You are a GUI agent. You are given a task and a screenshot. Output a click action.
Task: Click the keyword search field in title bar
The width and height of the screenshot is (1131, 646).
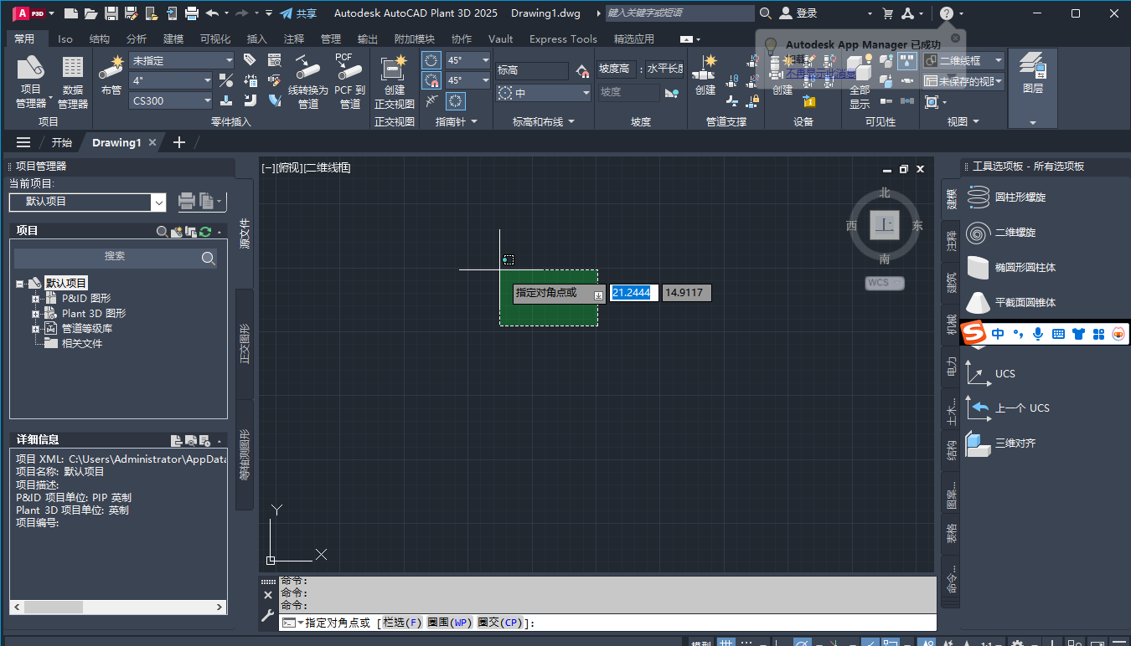coord(679,13)
